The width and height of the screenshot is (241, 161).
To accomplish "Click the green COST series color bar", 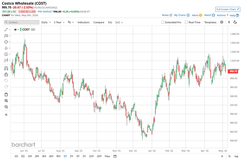I will (x=21, y=29).
